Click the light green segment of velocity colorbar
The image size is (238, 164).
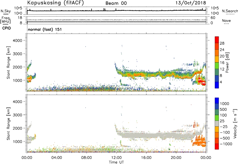pos(217,118)
